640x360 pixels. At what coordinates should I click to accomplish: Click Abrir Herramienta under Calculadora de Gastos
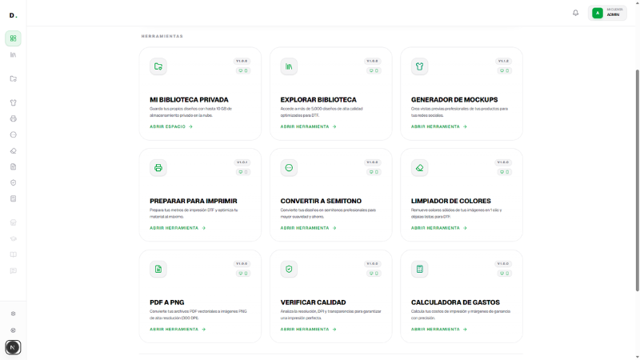[438, 329]
